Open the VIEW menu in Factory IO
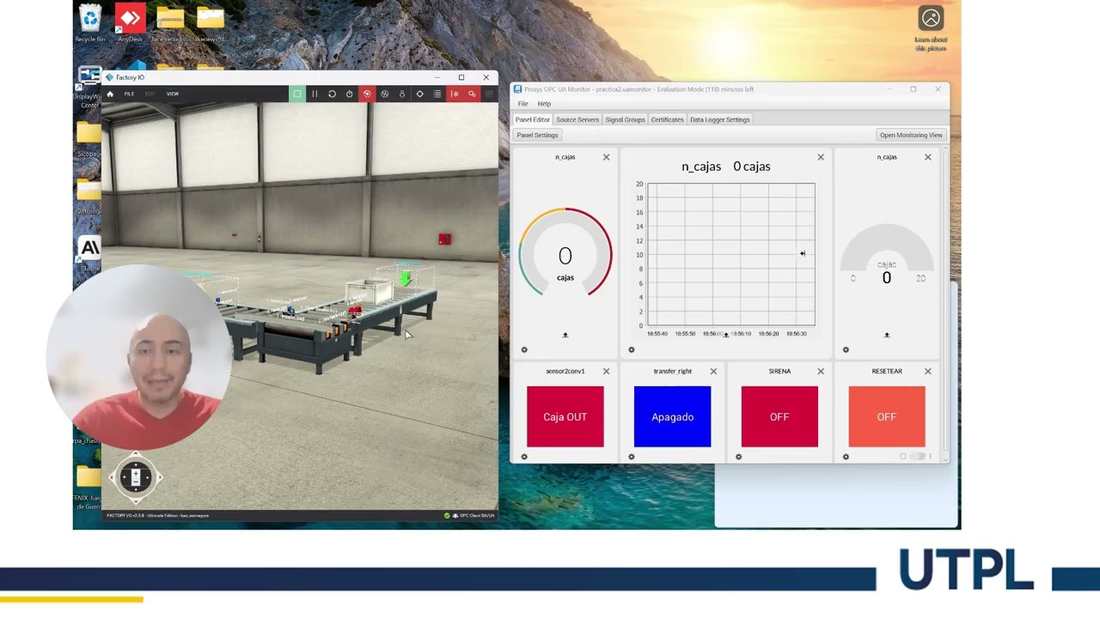Viewport: 1100px width, 618px height. pyautogui.click(x=173, y=94)
